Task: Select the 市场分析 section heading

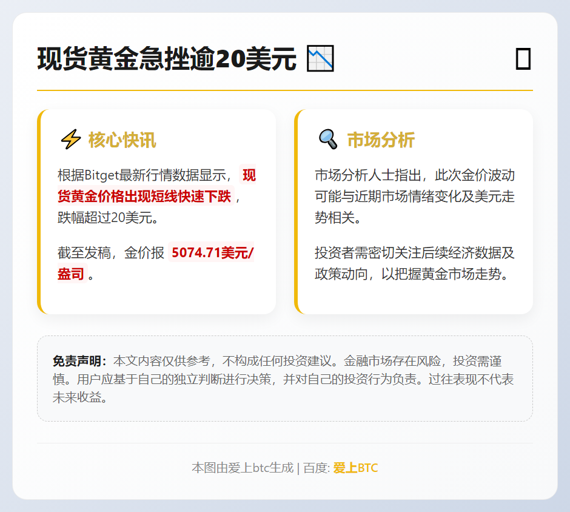Action: 381,140
